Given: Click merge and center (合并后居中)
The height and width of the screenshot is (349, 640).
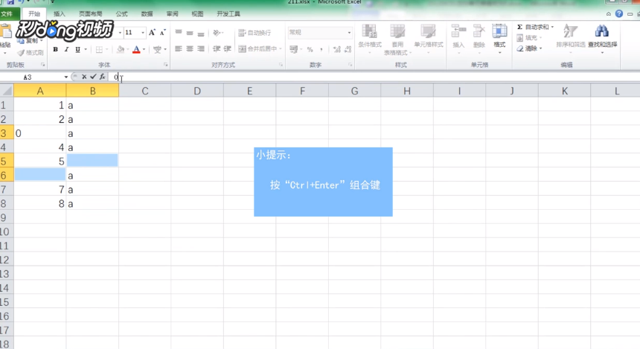Looking at the screenshot, I should click(257, 49).
